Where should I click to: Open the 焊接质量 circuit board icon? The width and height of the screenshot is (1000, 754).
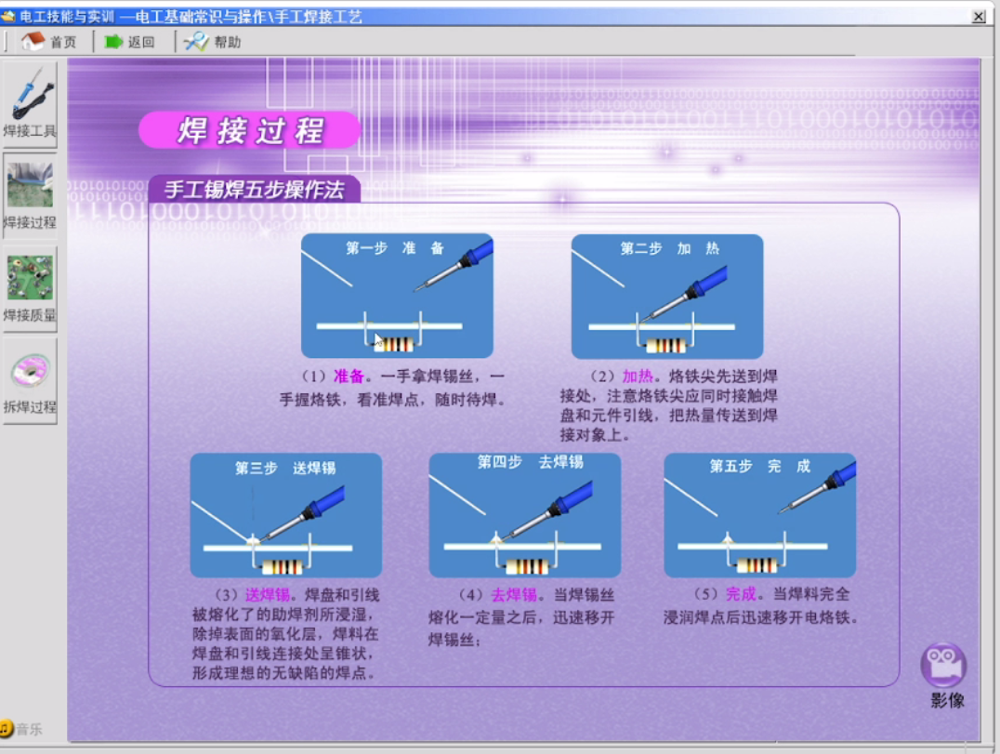click(x=30, y=281)
